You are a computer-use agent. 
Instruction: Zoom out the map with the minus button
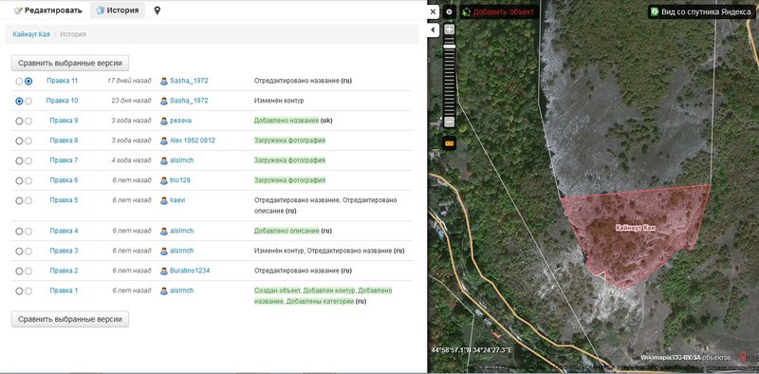pos(449,122)
